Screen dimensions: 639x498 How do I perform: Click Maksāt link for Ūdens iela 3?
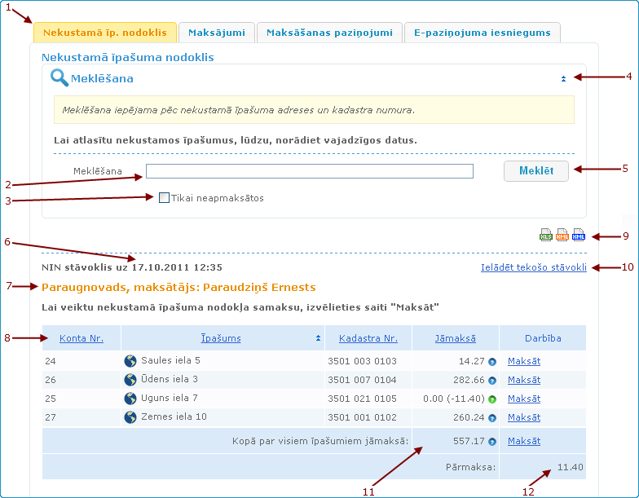523,380
